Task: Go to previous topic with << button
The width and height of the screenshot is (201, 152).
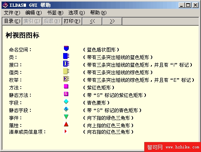Action: 92,21
